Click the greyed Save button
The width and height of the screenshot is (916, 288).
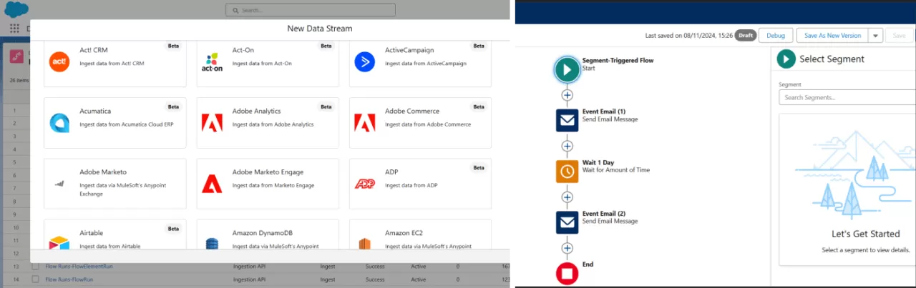[899, 35]
